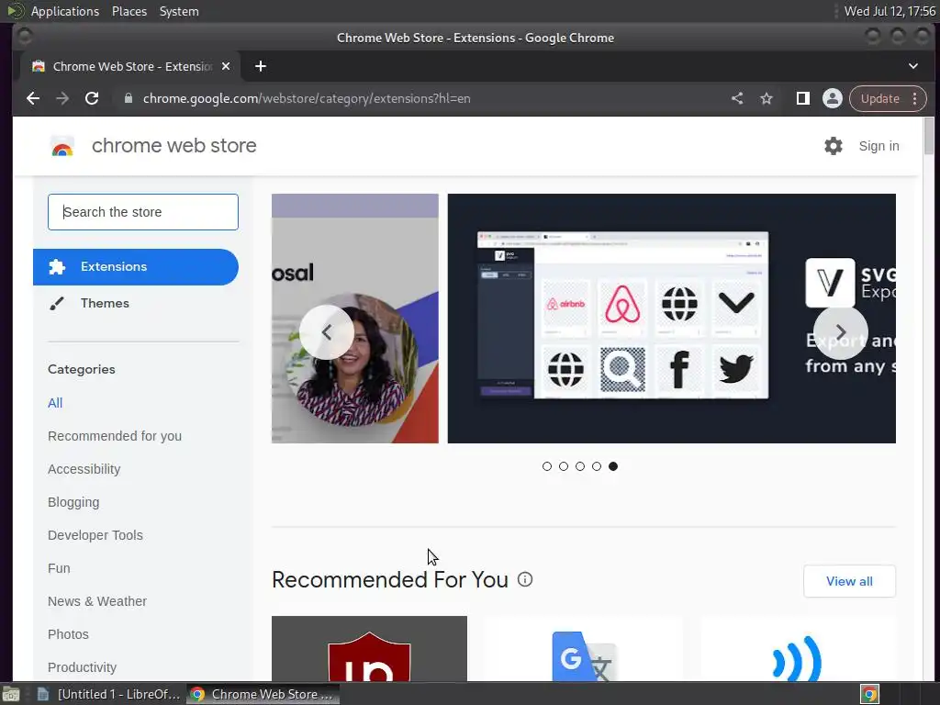Screen dimensions: 940x705
Task: Click the clock in the top panel
Action: (x=890, y=11)
